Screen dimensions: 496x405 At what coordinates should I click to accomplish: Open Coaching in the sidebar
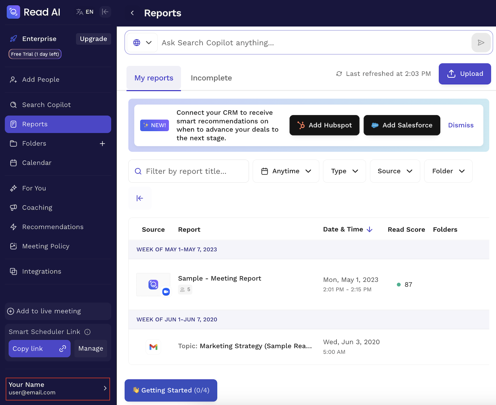(x=37, y=208)
